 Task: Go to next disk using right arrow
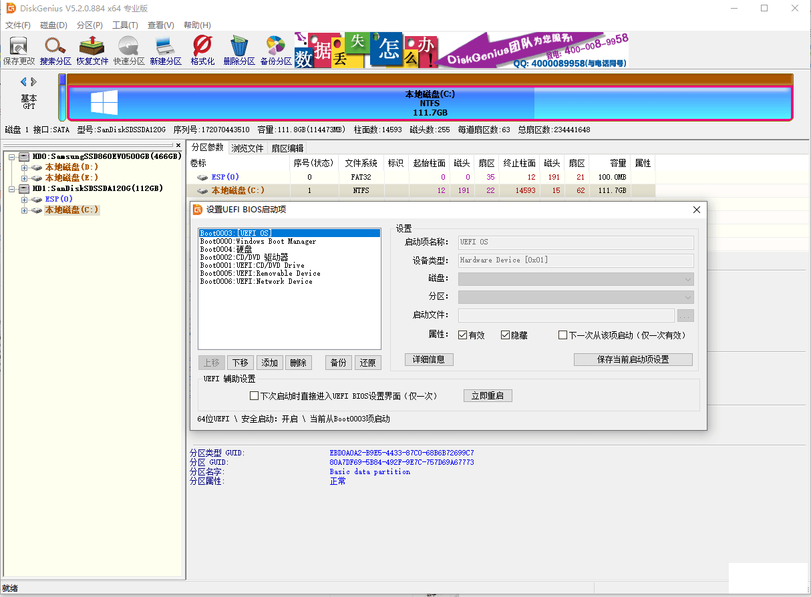[x=33, y=81]
